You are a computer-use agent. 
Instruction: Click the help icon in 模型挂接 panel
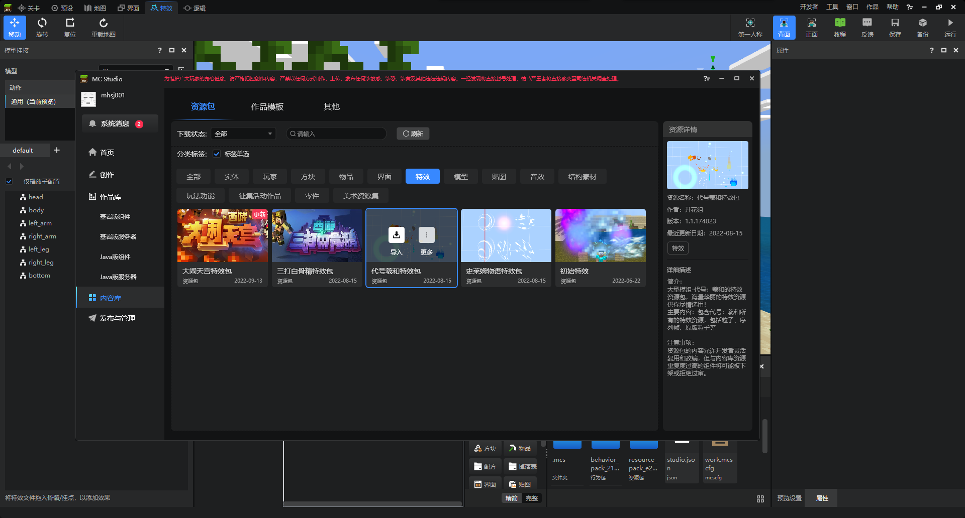click(160, 50)
